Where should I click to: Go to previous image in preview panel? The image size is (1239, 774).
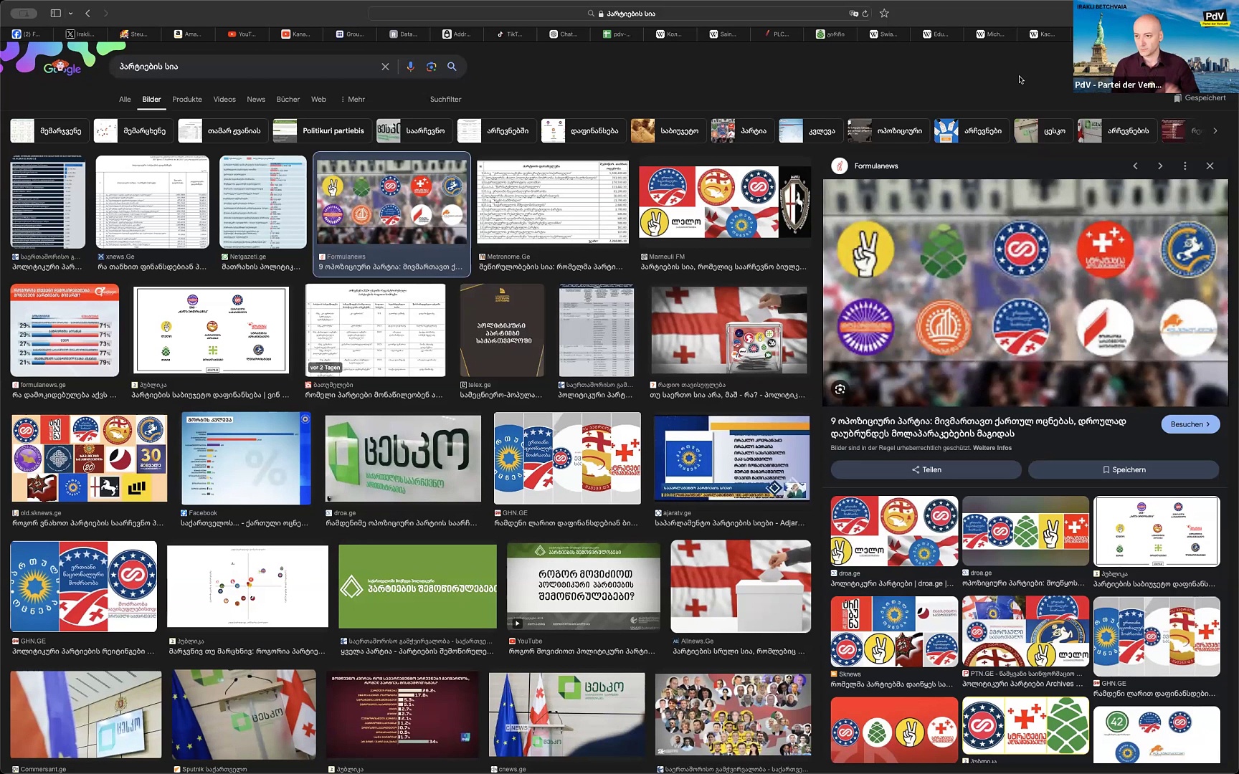[x=1135, y=166]
